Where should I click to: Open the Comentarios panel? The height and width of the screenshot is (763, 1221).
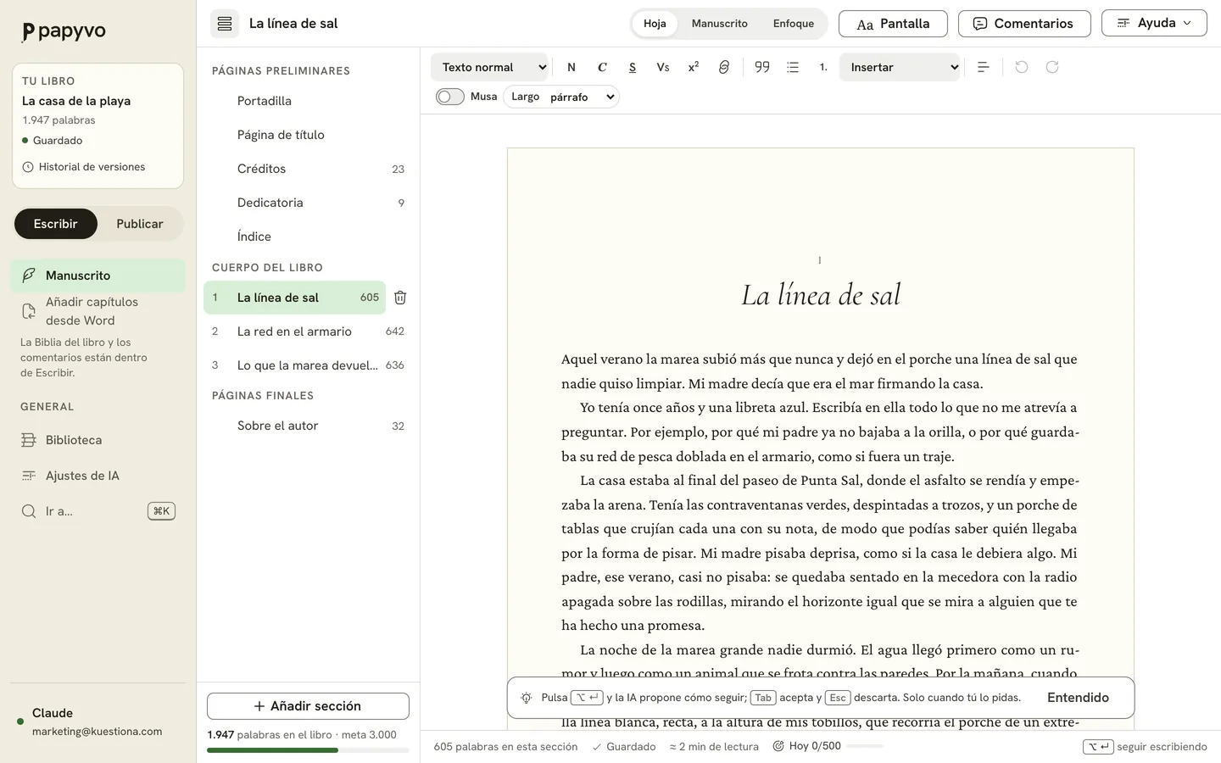click(x=1024, y=24)
